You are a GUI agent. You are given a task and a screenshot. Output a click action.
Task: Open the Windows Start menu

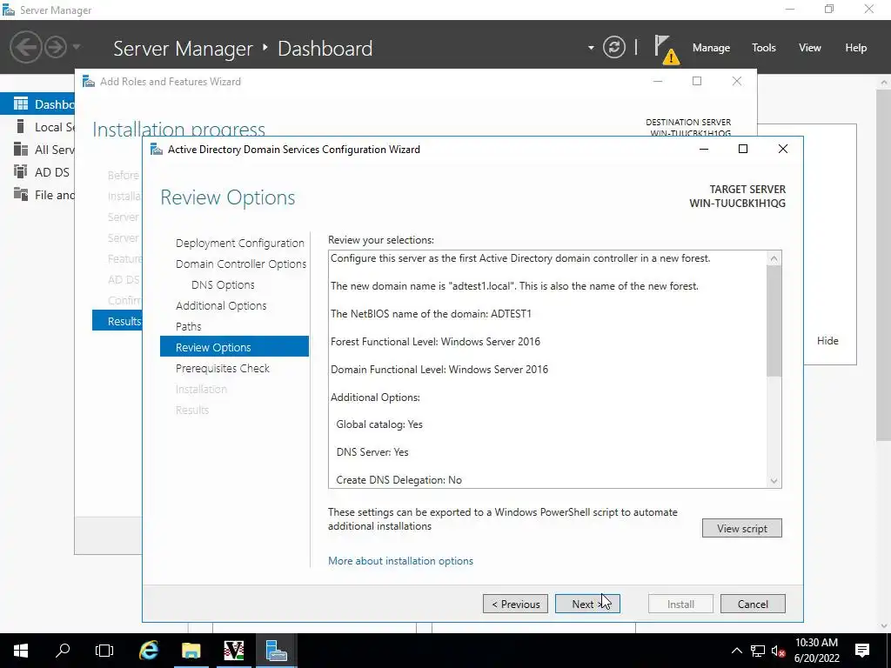coord(21,651)
